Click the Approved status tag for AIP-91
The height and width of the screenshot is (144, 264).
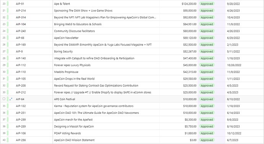point(207,4)
